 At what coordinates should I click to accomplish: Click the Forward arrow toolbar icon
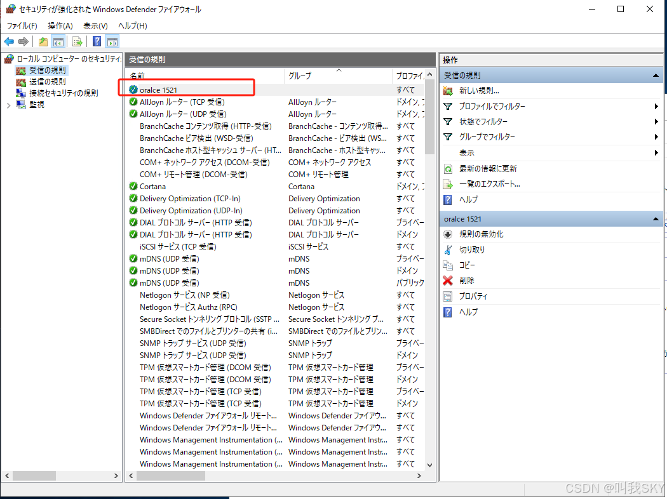point(24,42)
